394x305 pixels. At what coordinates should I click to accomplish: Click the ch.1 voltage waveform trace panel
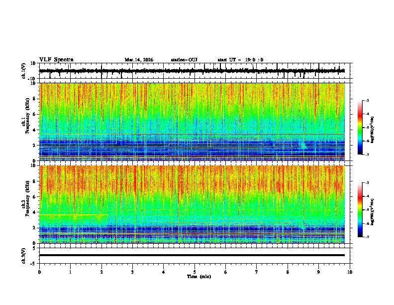196,71
